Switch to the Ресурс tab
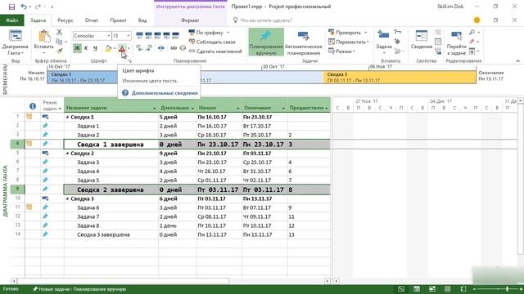This screenshot has width=524, height=294. point(65,20)
